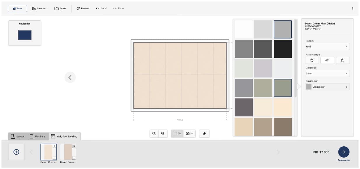Click the Summarise arrow button
This screenshot has width=360, height=169.
click(344, 152)
